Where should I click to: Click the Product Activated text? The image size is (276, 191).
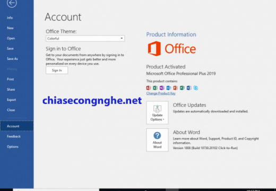pyautogui.click(x=166, y=67)
